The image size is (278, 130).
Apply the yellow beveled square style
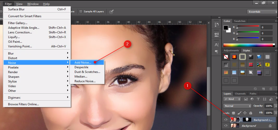click(267, 65)
